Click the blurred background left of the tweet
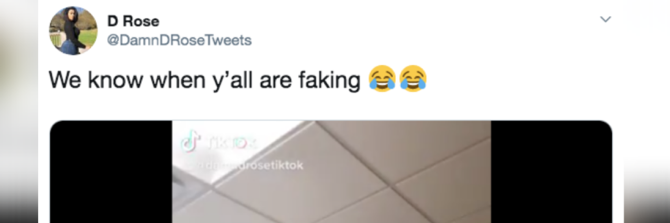 click(x=19, y=111)
